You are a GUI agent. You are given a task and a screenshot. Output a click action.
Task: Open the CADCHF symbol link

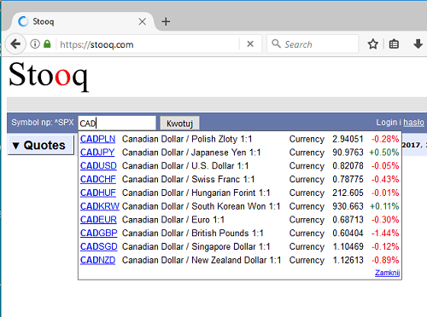[98, 179]
